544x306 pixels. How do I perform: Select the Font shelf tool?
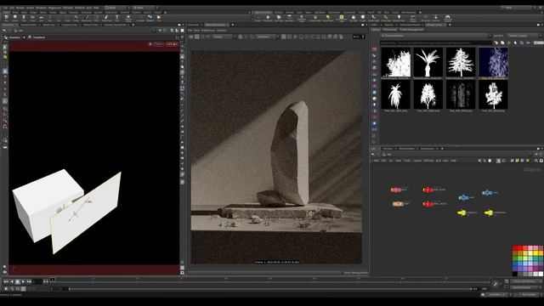click(116, 18)
